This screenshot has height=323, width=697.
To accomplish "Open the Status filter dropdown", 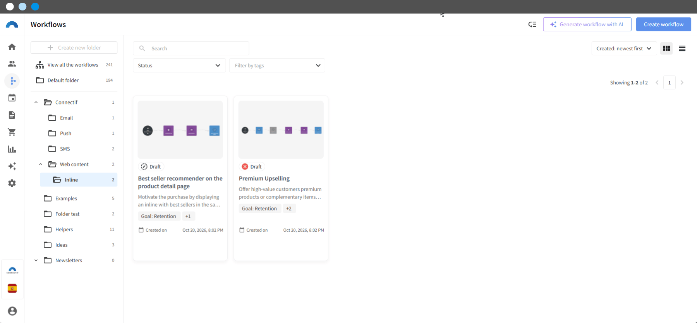I will [x=179, y=65].
